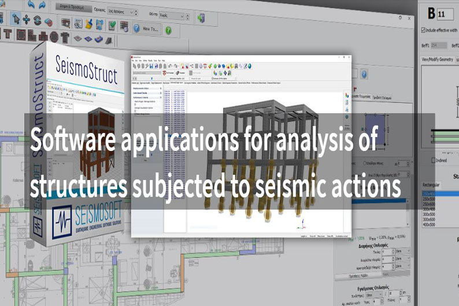The height and width of the screenshot is (306, 459).
Task: Switch to View/Modify Geometry tab
Action: click(x=437, y=60)
